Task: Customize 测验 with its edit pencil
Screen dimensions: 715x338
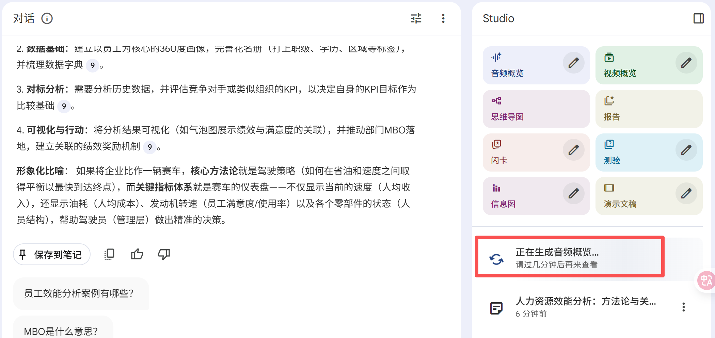Action: (686, 149)
